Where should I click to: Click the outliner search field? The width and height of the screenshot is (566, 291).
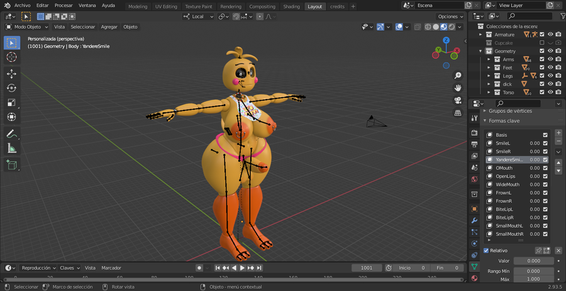[530, 16]
